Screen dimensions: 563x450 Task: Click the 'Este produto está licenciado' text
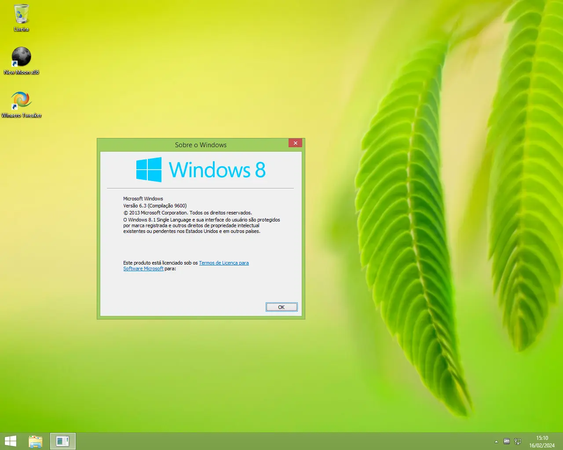tap(161, 263)
